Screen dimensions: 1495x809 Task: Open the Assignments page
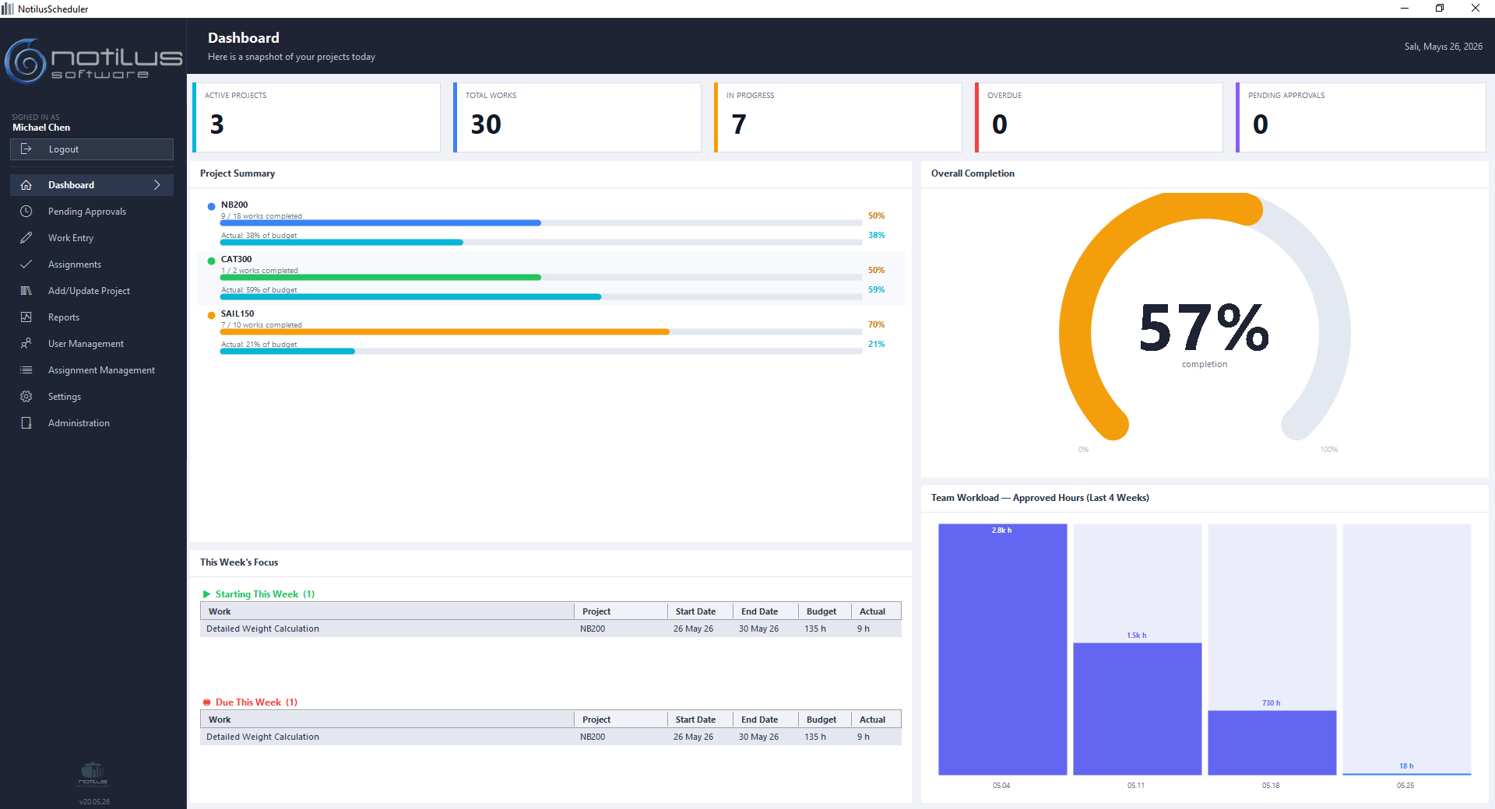(92, 264)
